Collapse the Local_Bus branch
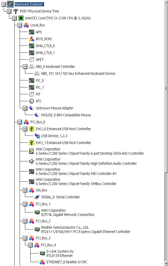Screen dimensions: 168x266 pyautogui.click(x=20, y=25)
